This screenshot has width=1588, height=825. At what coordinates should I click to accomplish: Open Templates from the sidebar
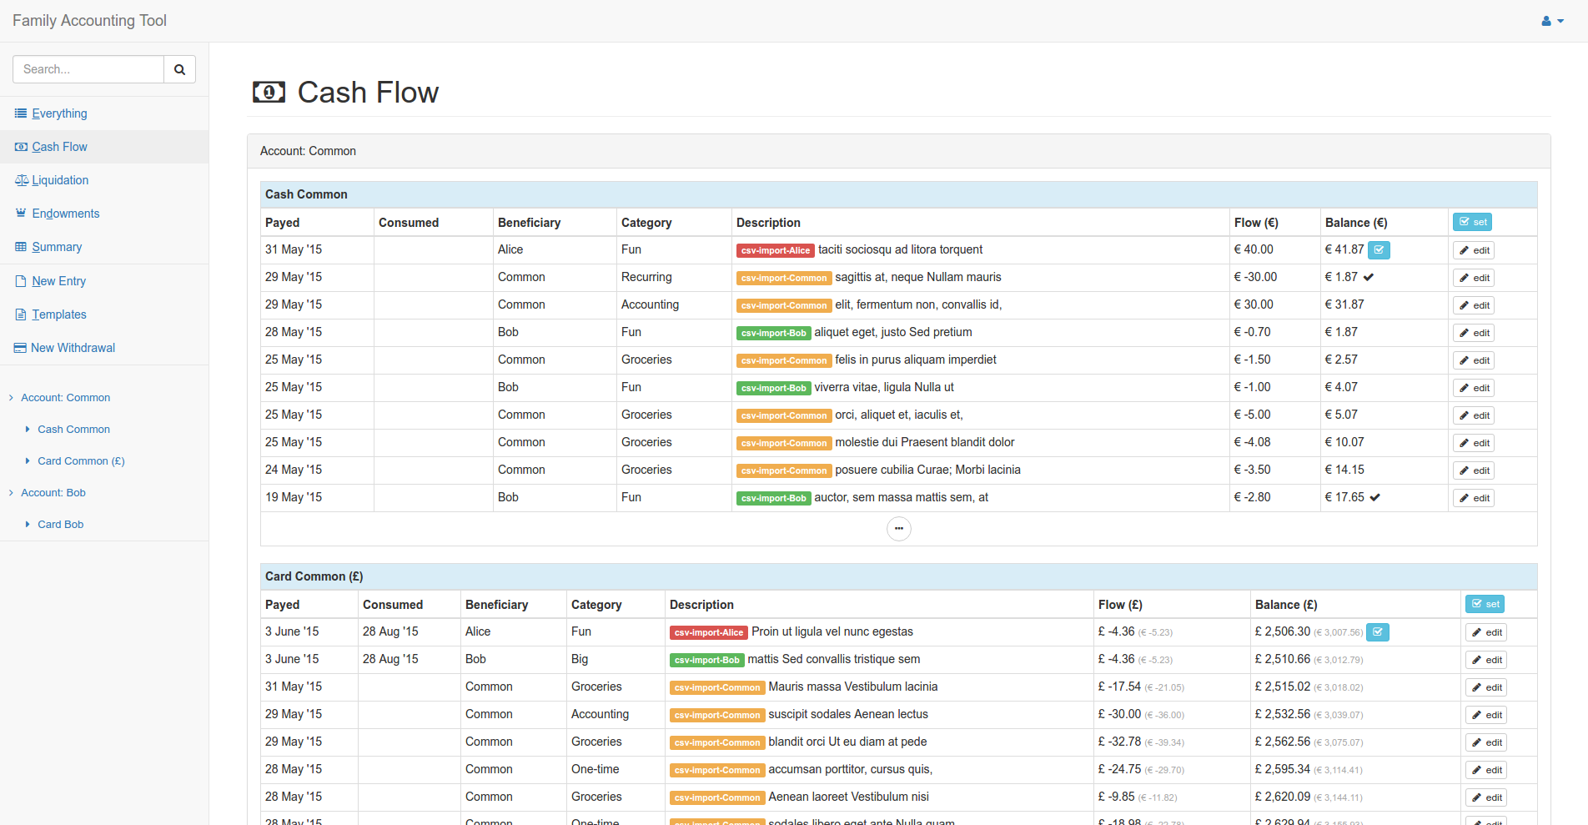click(58, 314)
